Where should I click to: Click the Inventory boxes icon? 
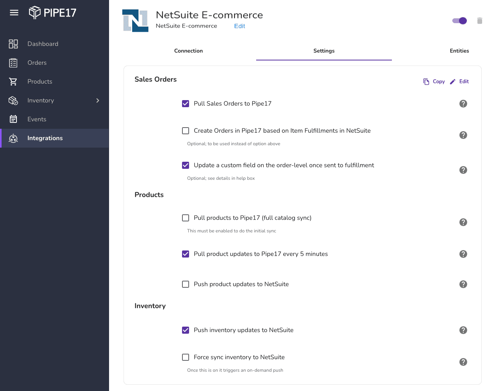point(13,100)
